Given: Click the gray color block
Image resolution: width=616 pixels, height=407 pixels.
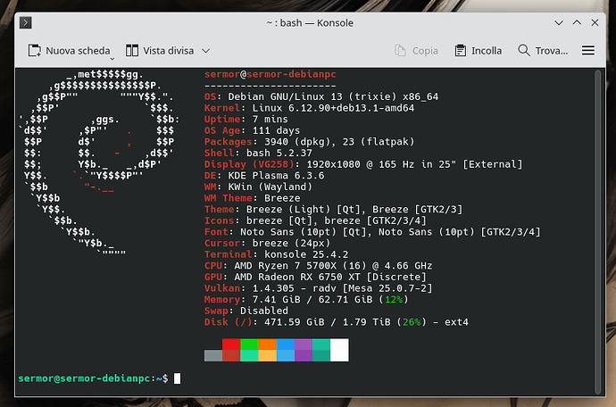Looking at the screenshot, I should point(213,355).
